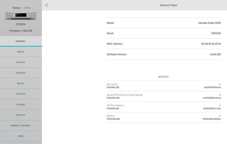Open the Privacy settings
The image size is (227, 144).
click(x=21, y=115)
